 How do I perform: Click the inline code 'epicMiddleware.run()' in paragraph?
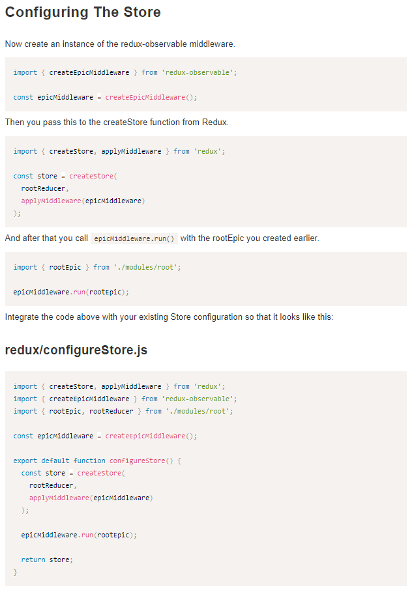[x=134, y=238]
